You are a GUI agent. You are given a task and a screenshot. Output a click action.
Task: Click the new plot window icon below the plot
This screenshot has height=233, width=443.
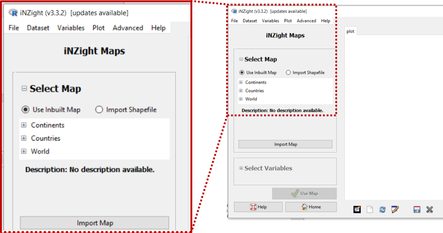pyautogui.click(x=357, y=210)
